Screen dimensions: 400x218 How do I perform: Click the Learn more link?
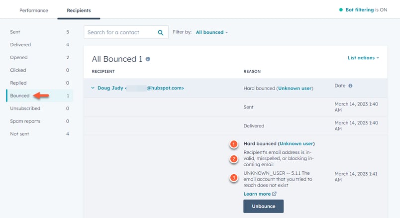click(257, 194)
